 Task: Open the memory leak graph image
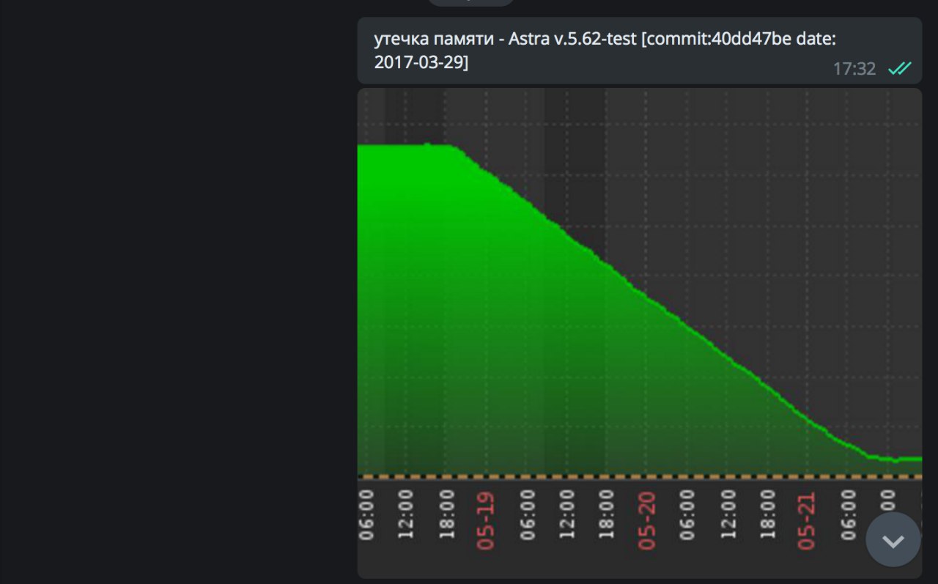tap(639, 333)
